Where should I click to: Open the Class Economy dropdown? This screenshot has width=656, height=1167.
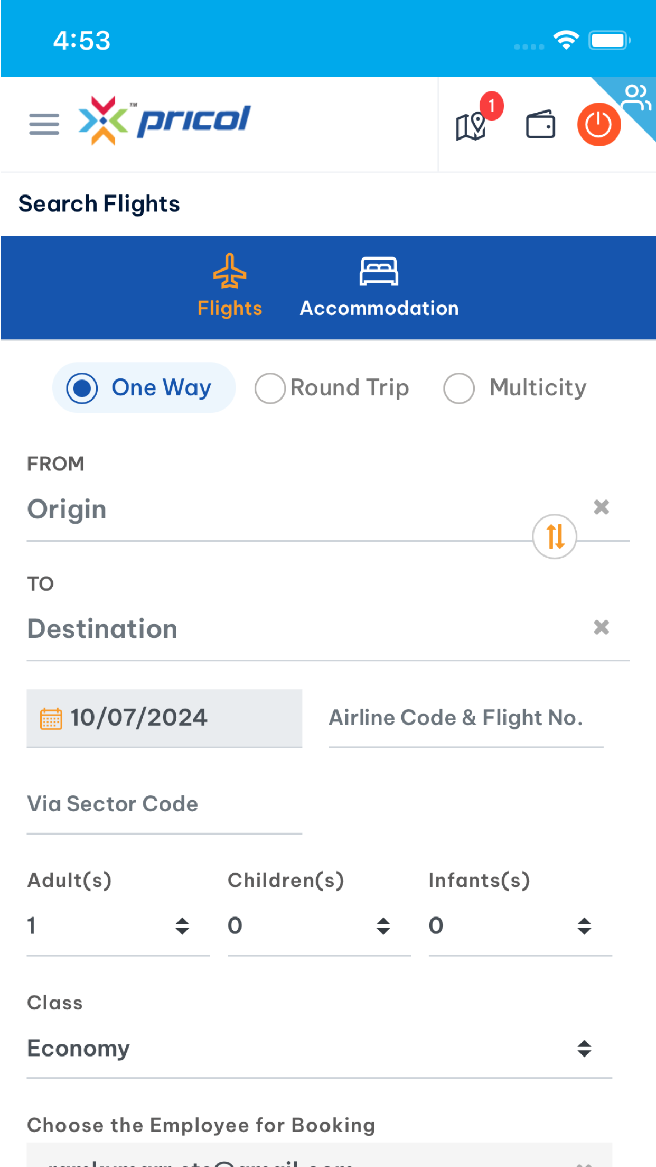tap(320, 1049)
